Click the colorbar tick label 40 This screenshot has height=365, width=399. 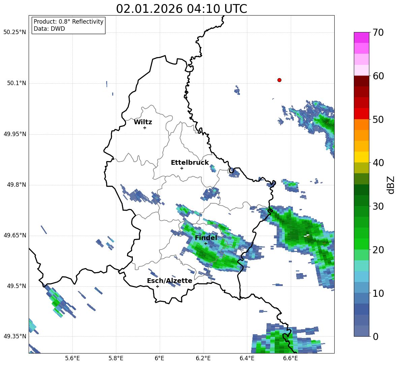[x=378, y=163]
